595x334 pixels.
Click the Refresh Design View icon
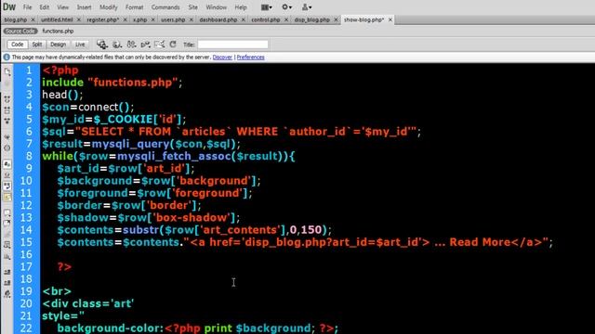[x=173, y=45]
